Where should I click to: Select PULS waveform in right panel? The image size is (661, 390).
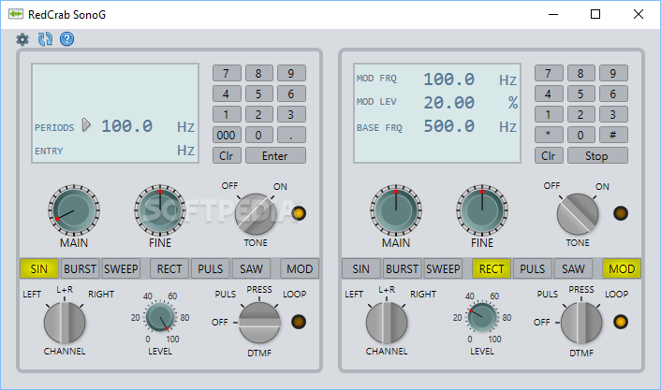[533, 268]
